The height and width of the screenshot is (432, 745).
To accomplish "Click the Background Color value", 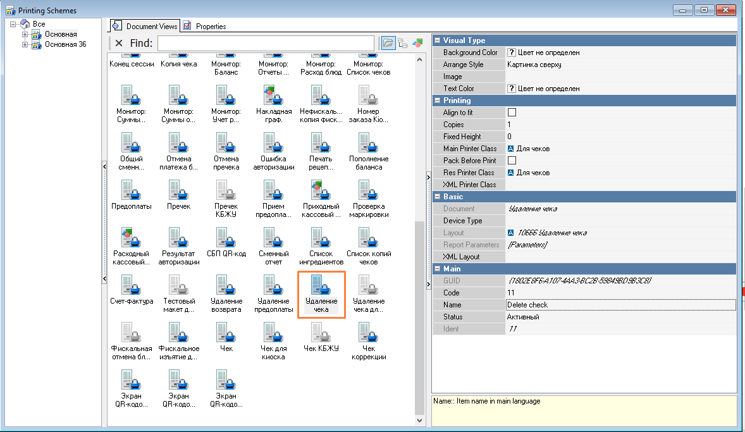I will point(620,52).
